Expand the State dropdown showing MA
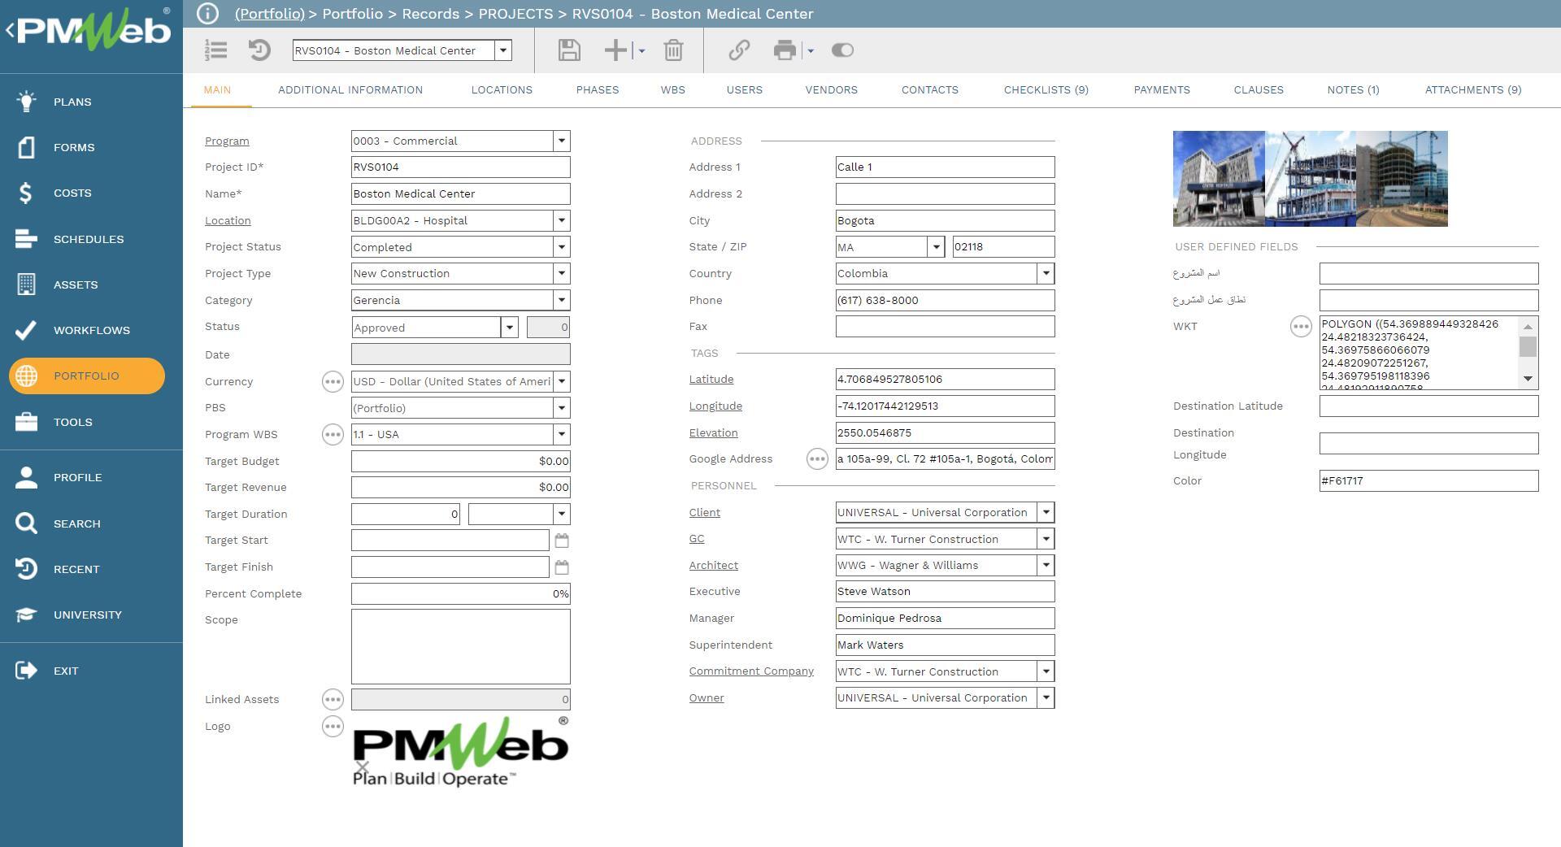Image resolution: width=1561 pixels, height=847 pixels. point(936,247)
